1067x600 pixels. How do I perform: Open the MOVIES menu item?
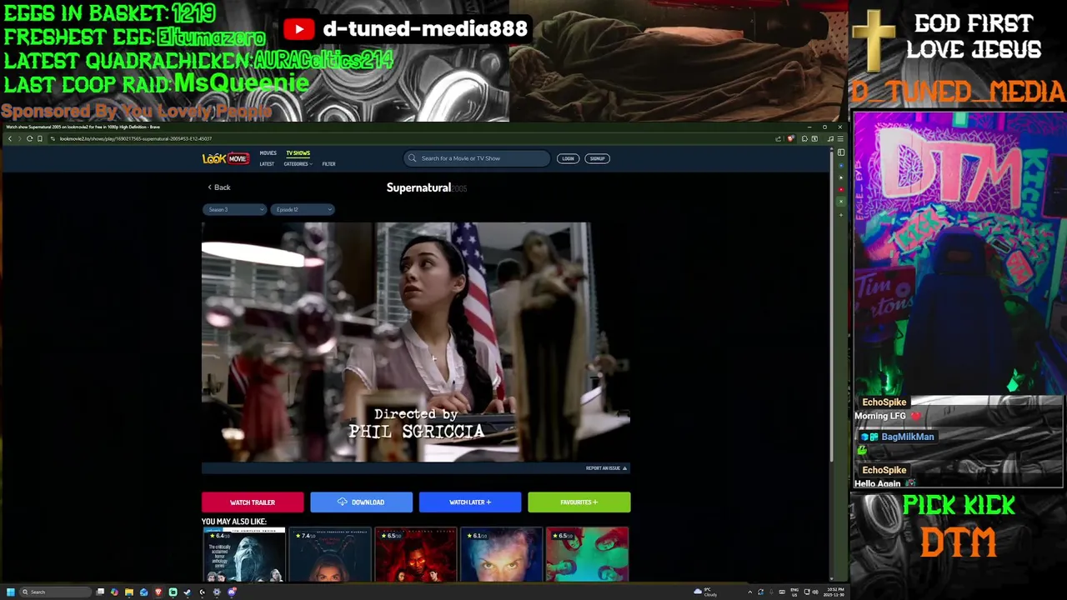268,153
